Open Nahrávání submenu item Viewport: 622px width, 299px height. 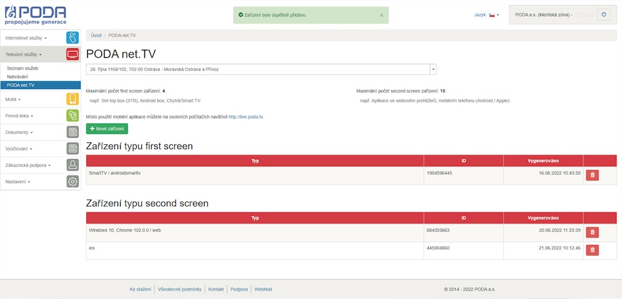(x=17, y=76)
